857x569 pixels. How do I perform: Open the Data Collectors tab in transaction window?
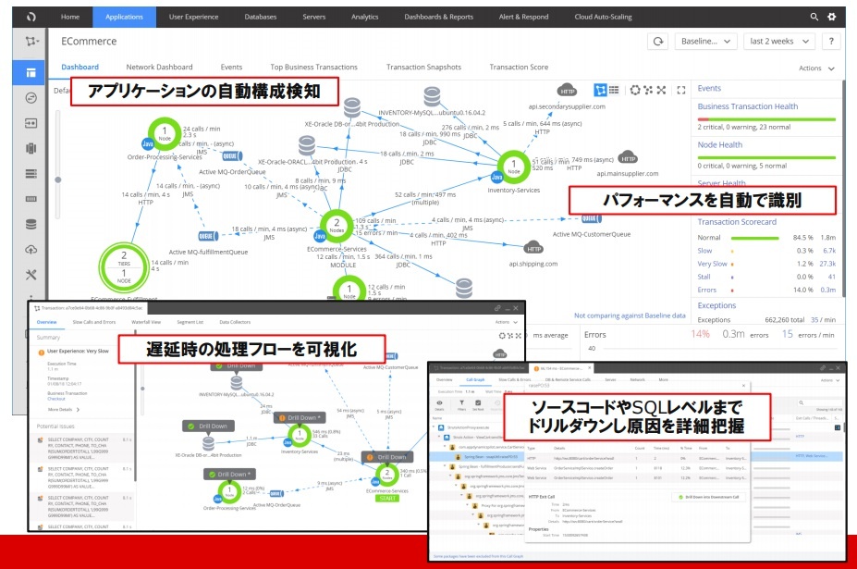pyautogui.click(x=235, y=322)
